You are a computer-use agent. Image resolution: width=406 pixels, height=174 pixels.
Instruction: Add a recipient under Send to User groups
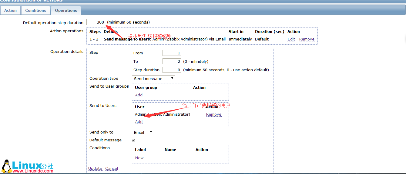tap(139, 95)
